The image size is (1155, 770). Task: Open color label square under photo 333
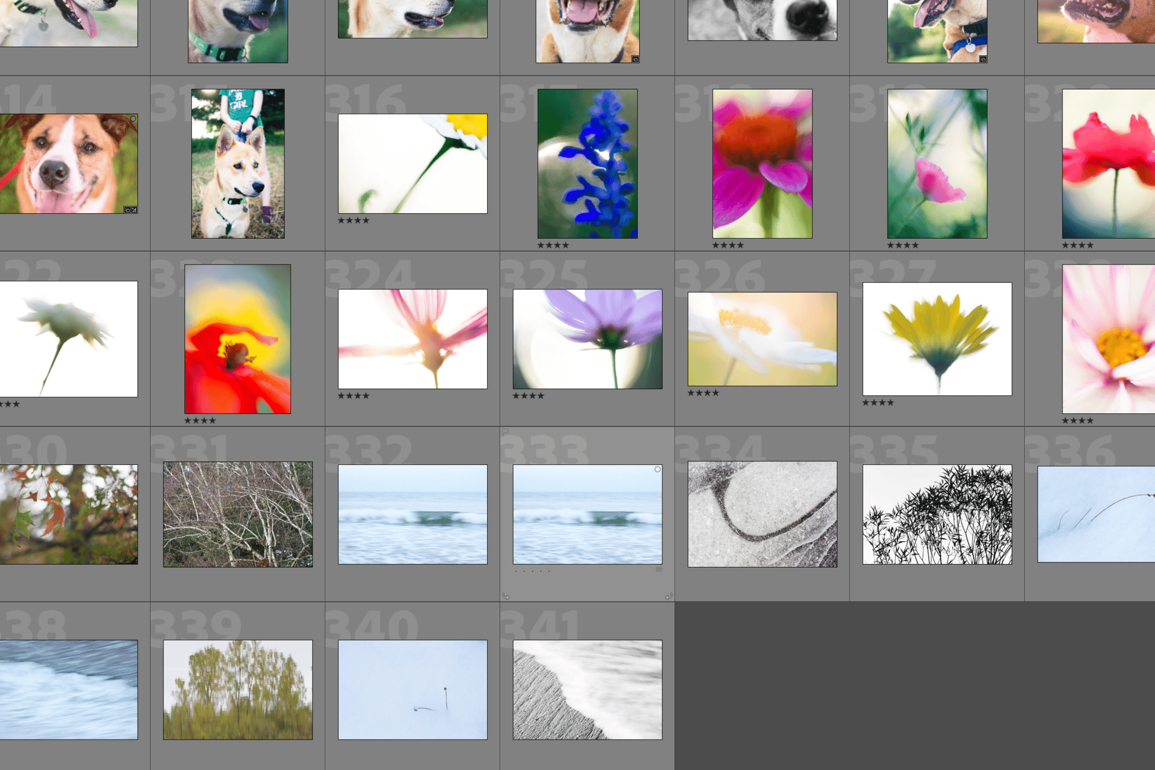coord(658,570)
